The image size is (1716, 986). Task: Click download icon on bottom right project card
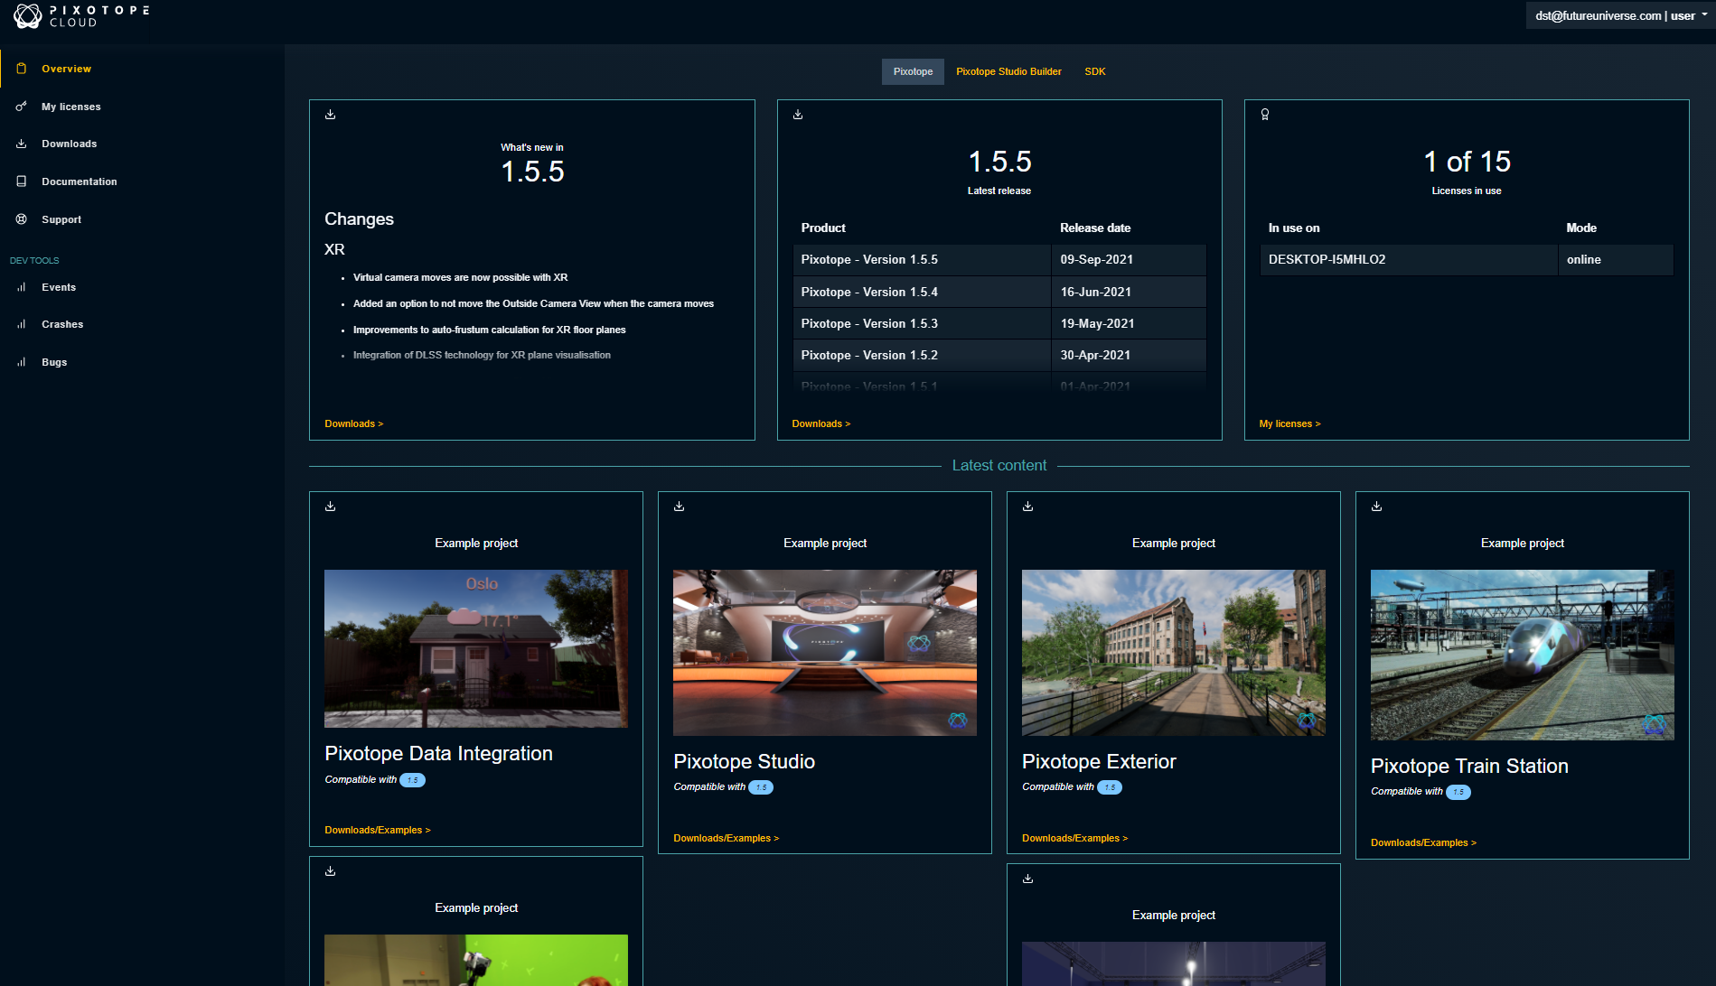coord(1028,879)
